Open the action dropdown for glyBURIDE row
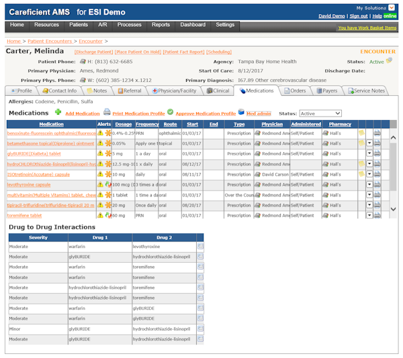 click(x=369, y=154)
